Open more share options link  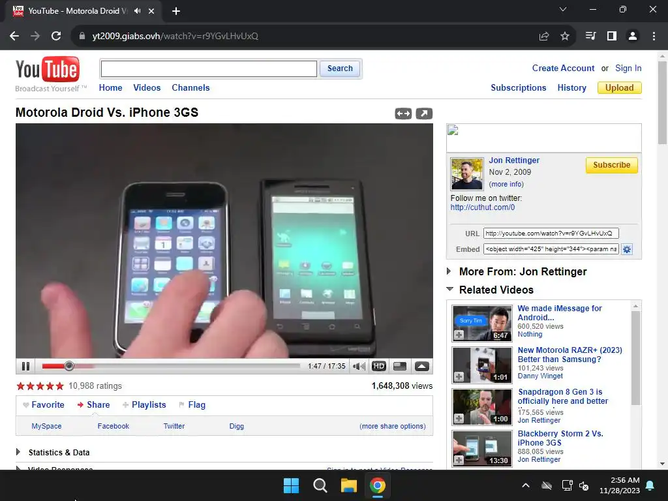392,426
